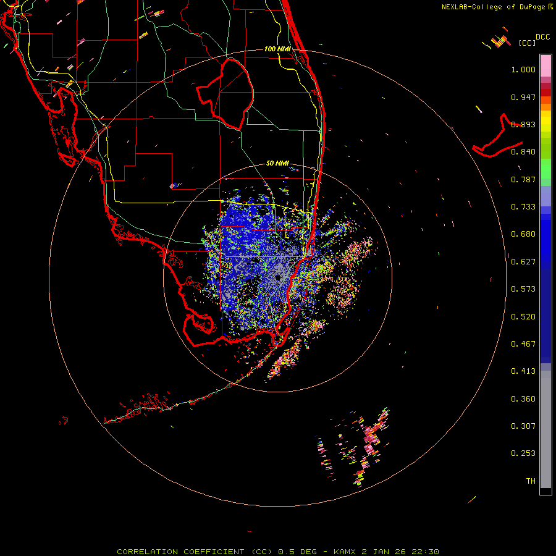
Task: Click the CORRELATION COEFFICIENT caption at the bottom
Action: pos(278,552)
